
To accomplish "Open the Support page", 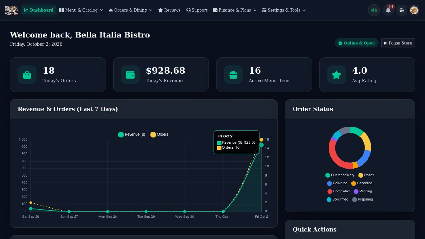I will point(197,10).
